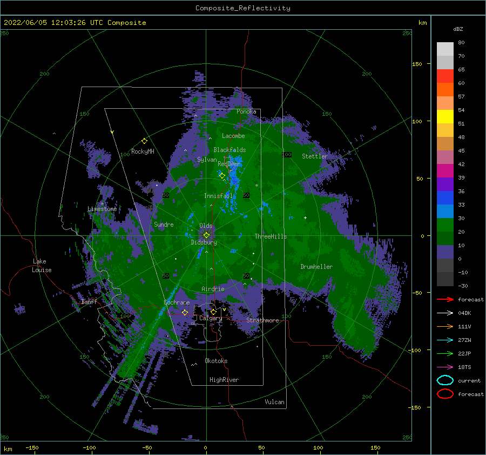The image size is (486, 455).
Task: Select the radar-center diamond between Olds and Didsbury
Action: (206, 235)
